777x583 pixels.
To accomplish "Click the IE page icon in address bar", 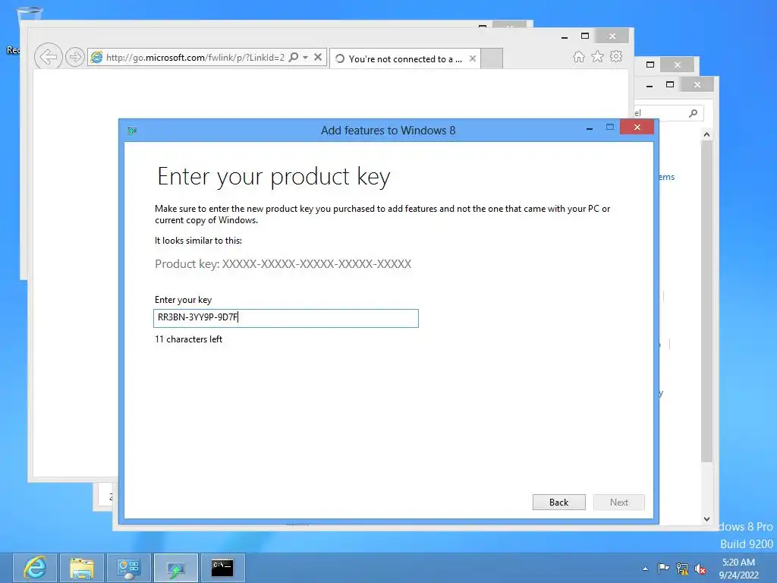I will click(x=96, y=58).
